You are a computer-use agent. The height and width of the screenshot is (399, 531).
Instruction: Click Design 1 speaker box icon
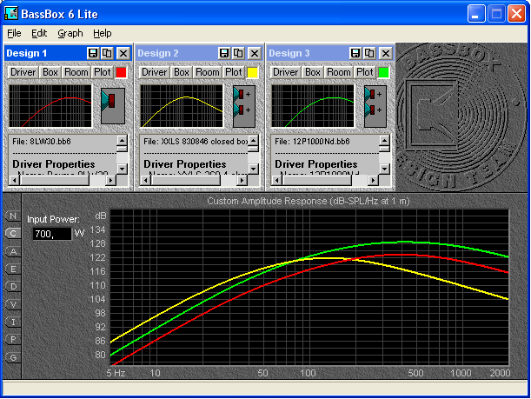113,106
